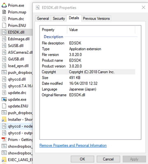Select the Size property row

click(88, 77)
